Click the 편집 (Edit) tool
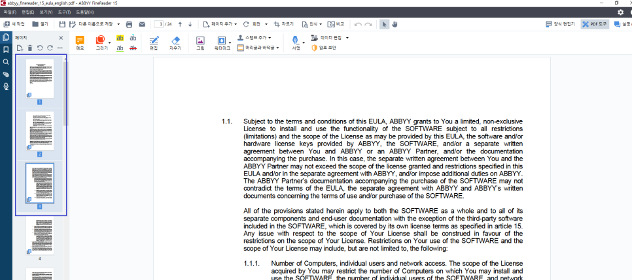The width and height of the screenshot is (632, 280). click(x=154, y=43)
